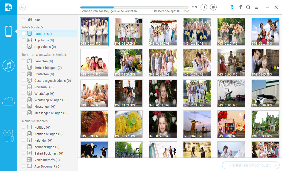The height and width of the screenshot is (171, 282).
Task: Select photo IMG_0095.JPG
Action: (197, 124)
